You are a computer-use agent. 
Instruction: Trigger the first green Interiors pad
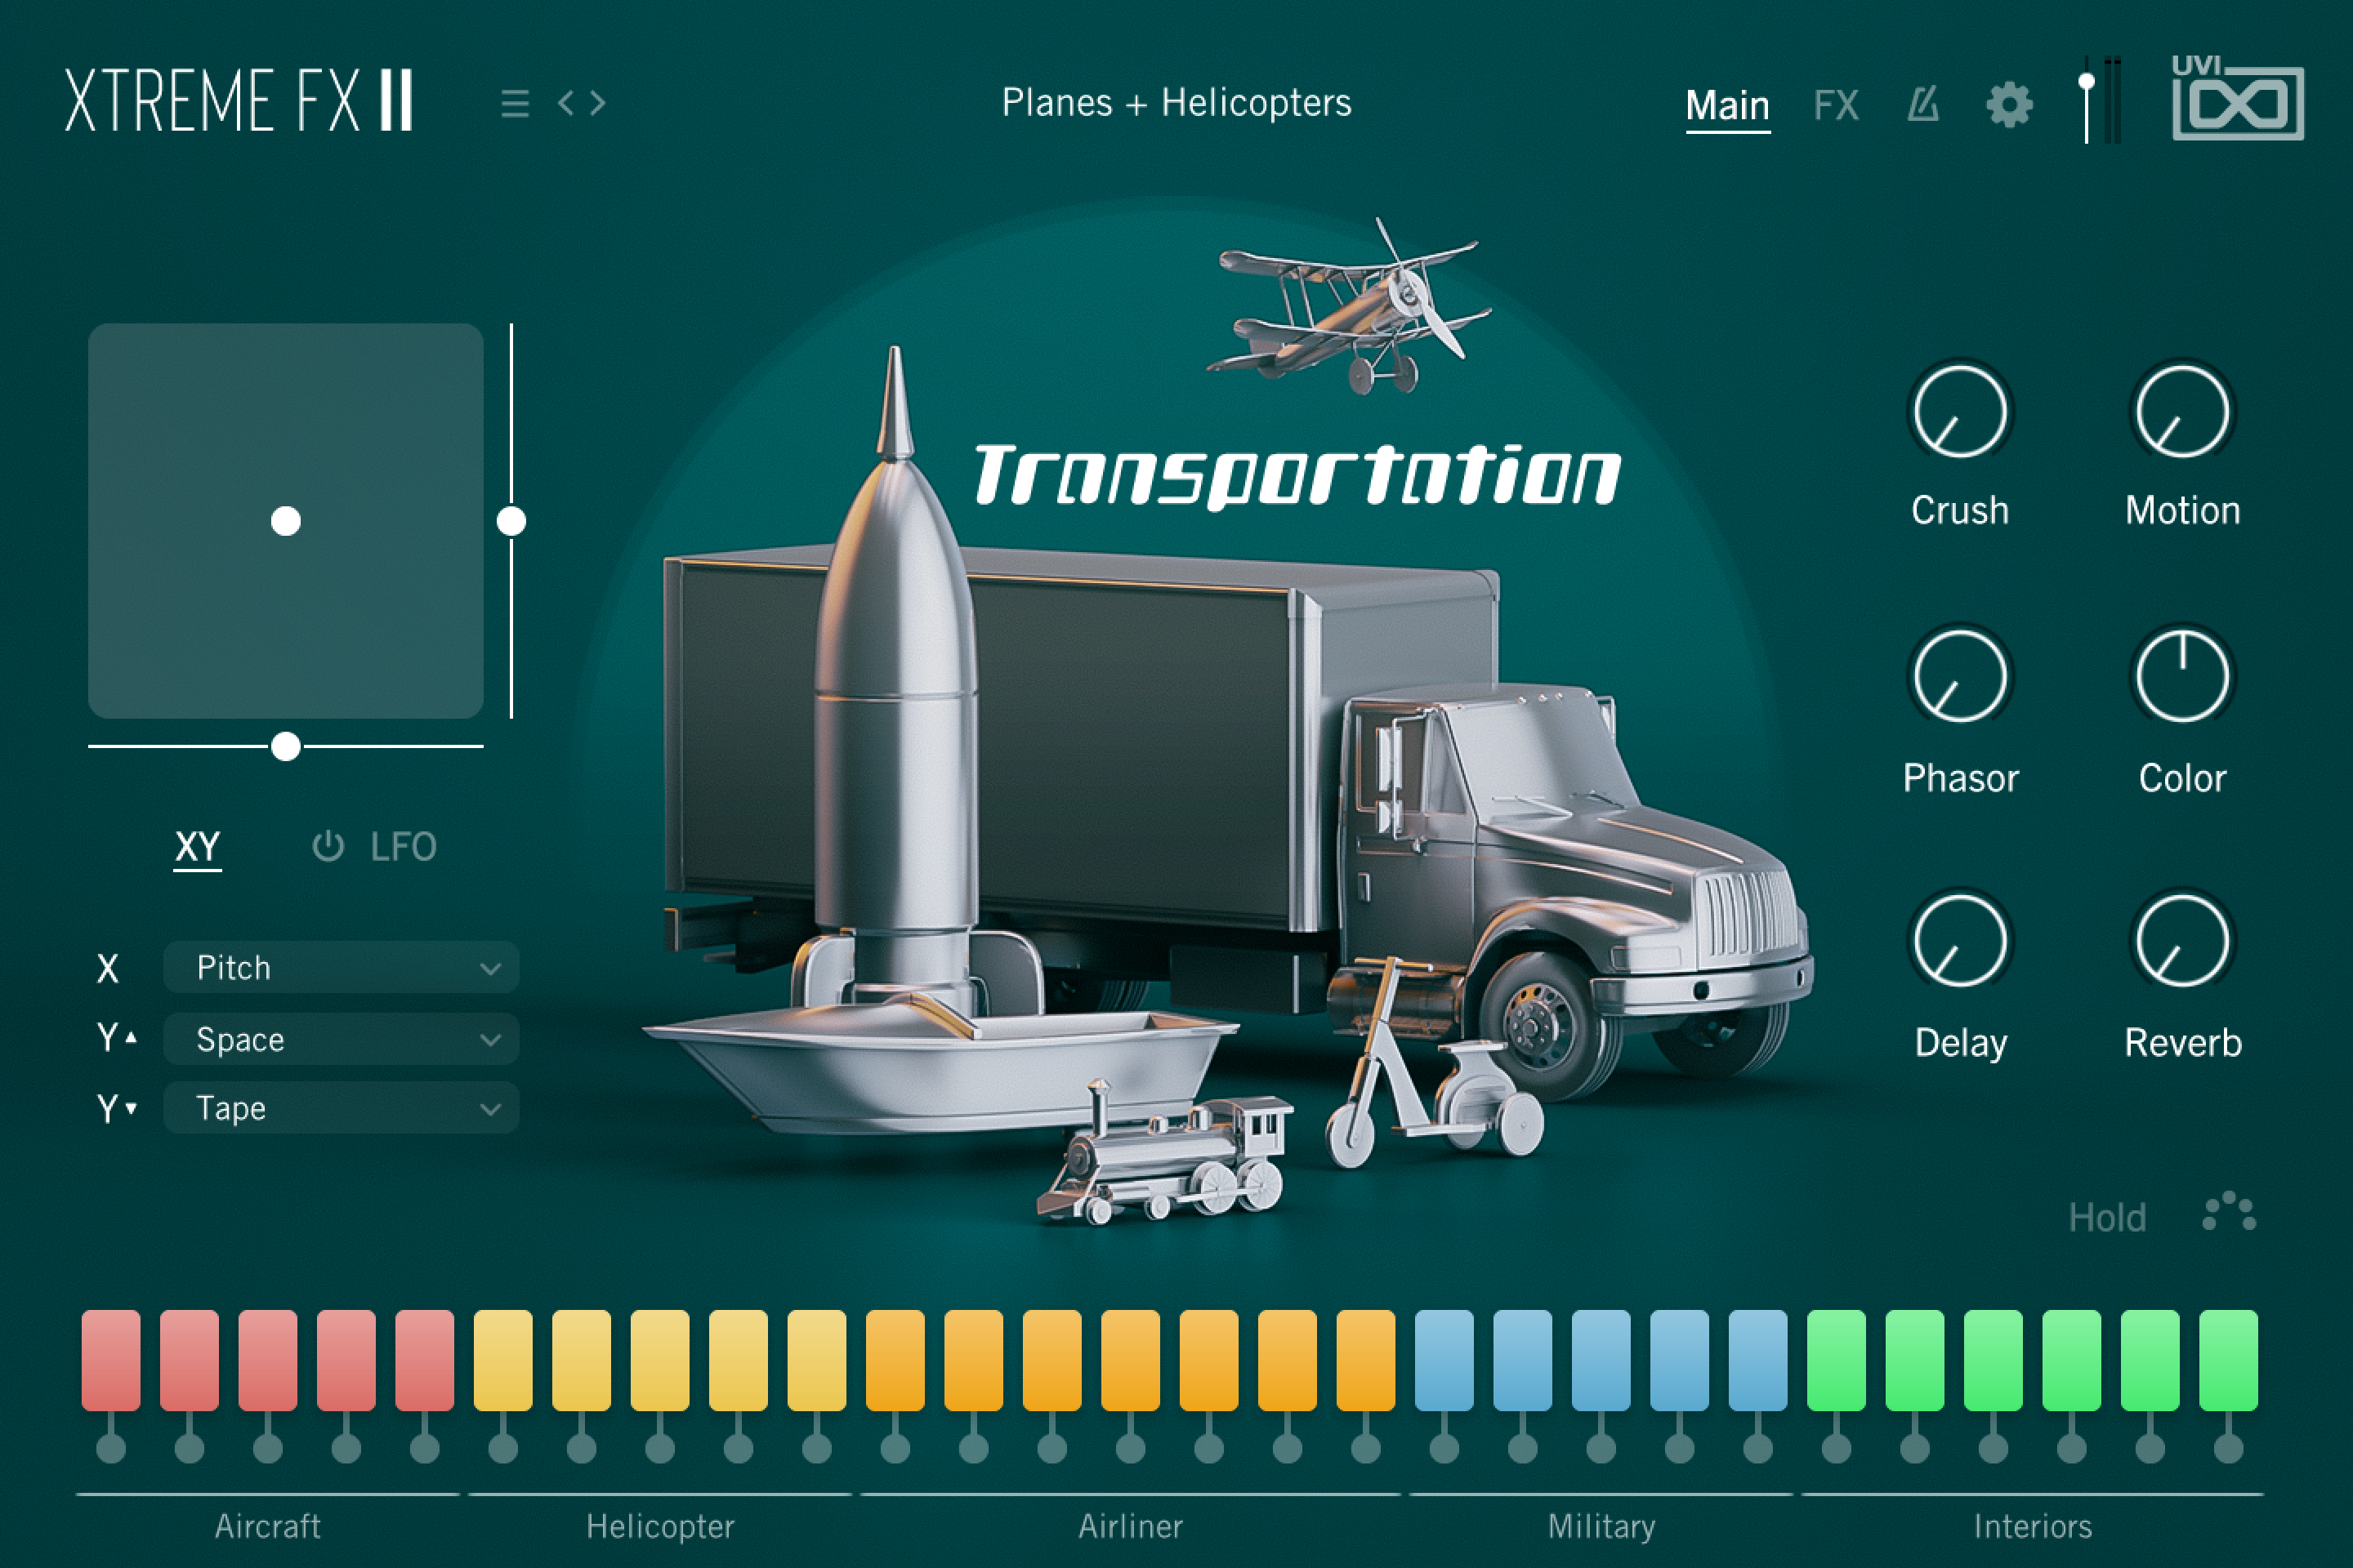point(1836,1360)
